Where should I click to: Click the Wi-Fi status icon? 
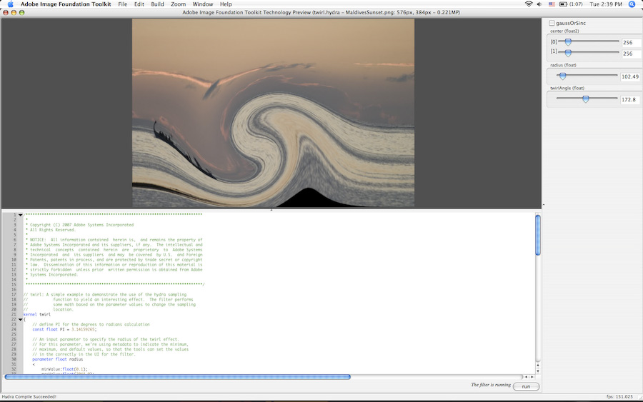(529, 4)
